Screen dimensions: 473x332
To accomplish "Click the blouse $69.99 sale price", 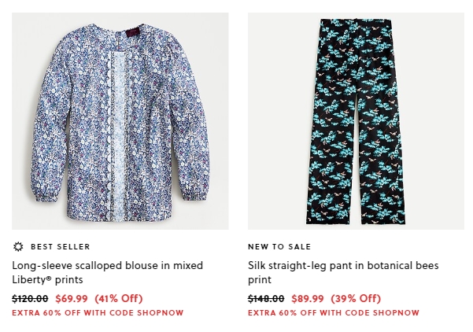I will (72, 298).
